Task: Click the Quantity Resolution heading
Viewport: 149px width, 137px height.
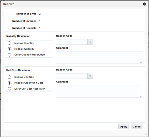Action: point(18,36)
